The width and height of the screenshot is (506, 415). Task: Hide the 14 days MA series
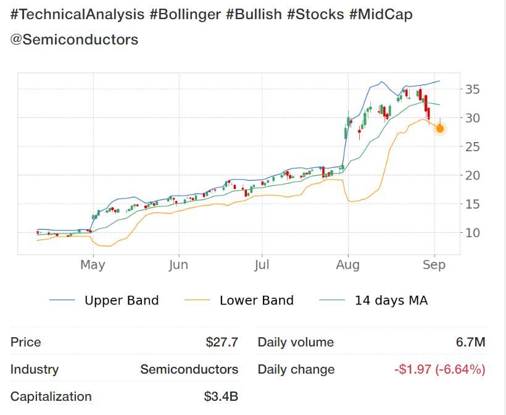click(x=391, y=301)
